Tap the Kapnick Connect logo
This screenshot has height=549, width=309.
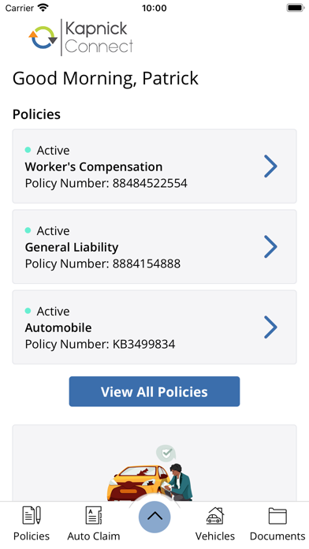[x=81, y=37]
